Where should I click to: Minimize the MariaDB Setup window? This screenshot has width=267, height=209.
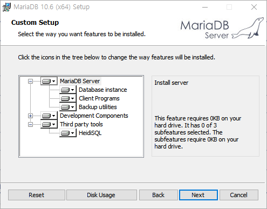point(205,7)
